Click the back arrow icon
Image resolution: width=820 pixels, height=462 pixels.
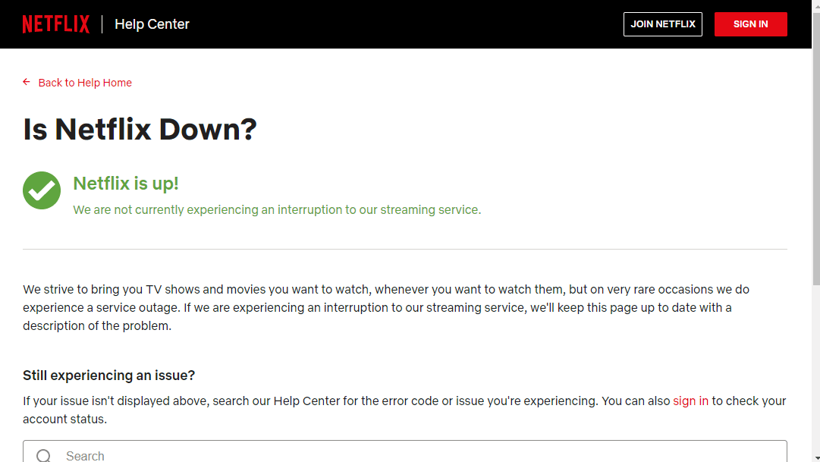tap(27, 82)
